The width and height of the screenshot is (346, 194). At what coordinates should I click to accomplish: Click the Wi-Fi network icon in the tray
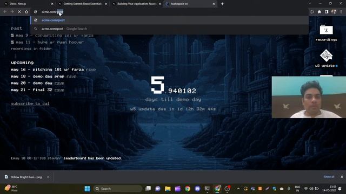(306, 189)
